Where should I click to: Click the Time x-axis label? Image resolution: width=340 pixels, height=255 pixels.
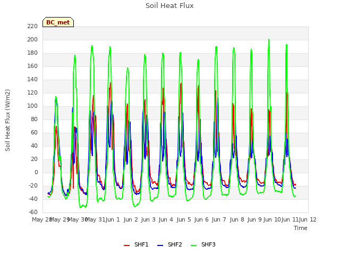coord(301,228)
